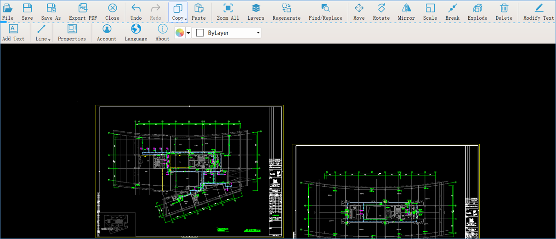Click the Explode tool
The height and width of the screenshot is (239, 556).
click(x=477, y=12)
